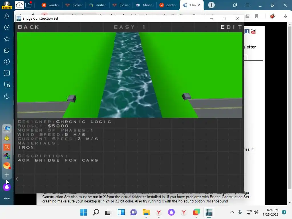Open history clock icon in sidebar

(7, 28)
